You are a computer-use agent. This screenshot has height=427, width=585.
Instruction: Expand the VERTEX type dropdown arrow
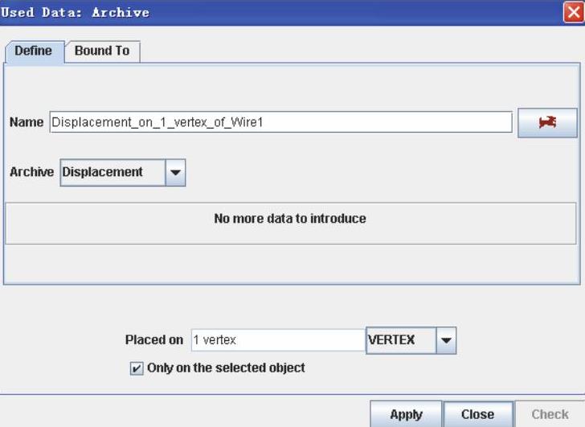[446, 340]
